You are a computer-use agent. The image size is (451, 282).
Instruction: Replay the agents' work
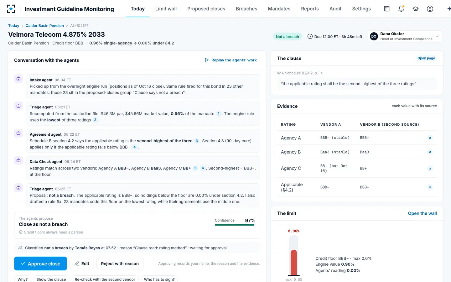(231, 60)
